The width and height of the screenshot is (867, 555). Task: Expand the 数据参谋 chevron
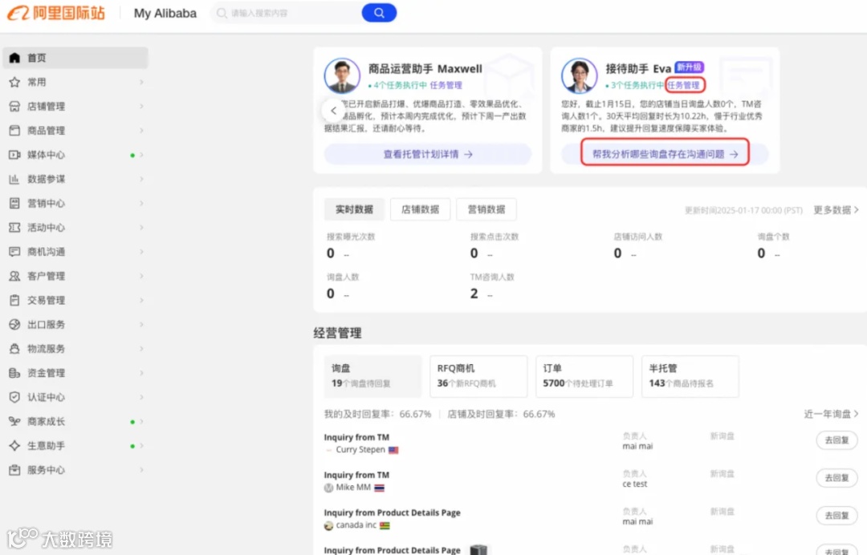141,179
